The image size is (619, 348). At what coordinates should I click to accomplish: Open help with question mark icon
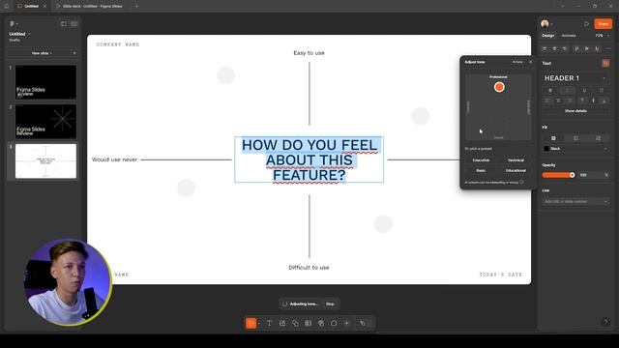point(605,322)
